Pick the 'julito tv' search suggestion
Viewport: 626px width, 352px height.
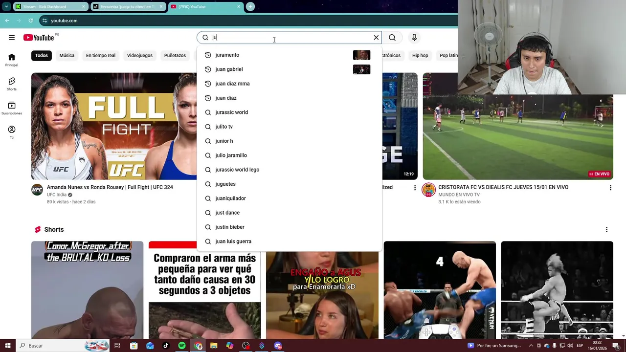click(289, 127)
